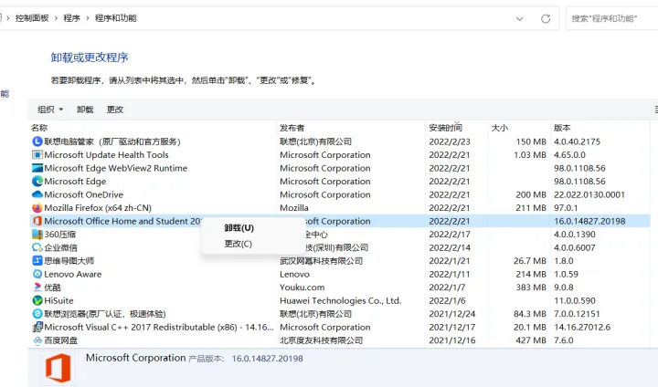
Task: Select the Mozilla Firefox icon in list
Action: (37, 208)
